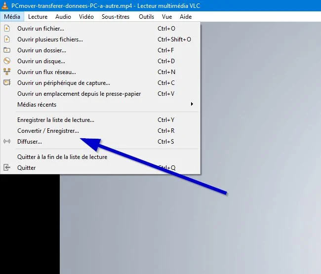
Task: Click the folder icon beside Ouvrir un dossier
Action: (x=7, y=50)
